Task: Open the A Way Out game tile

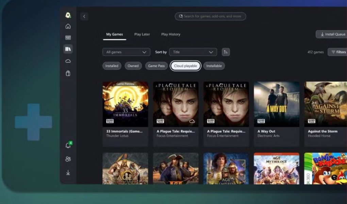Action: [x=277, y=114]
